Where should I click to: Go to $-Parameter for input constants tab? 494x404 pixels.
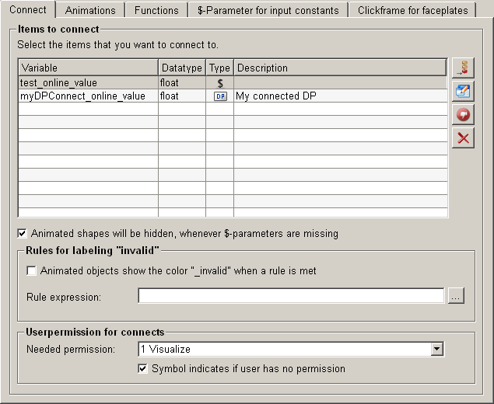(x=268, y=10)
